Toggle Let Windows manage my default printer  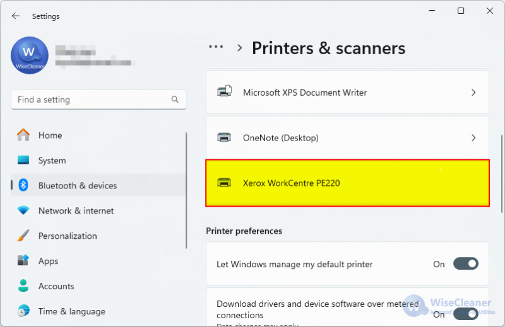(465, 264)
